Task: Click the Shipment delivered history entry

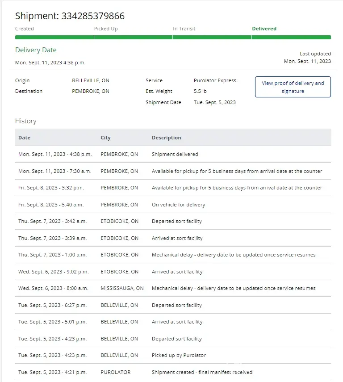Action: pos(175,154)
